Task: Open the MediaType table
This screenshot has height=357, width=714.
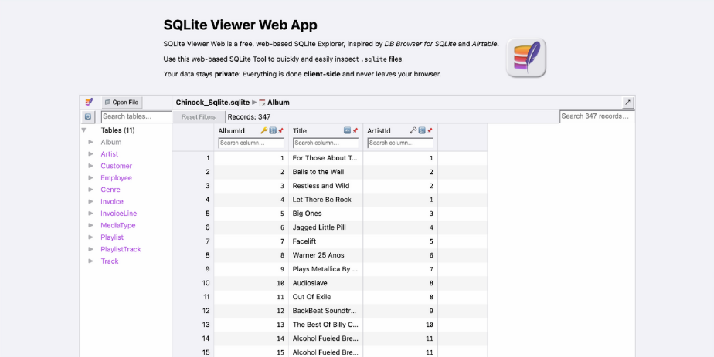Action: [118, 225]
